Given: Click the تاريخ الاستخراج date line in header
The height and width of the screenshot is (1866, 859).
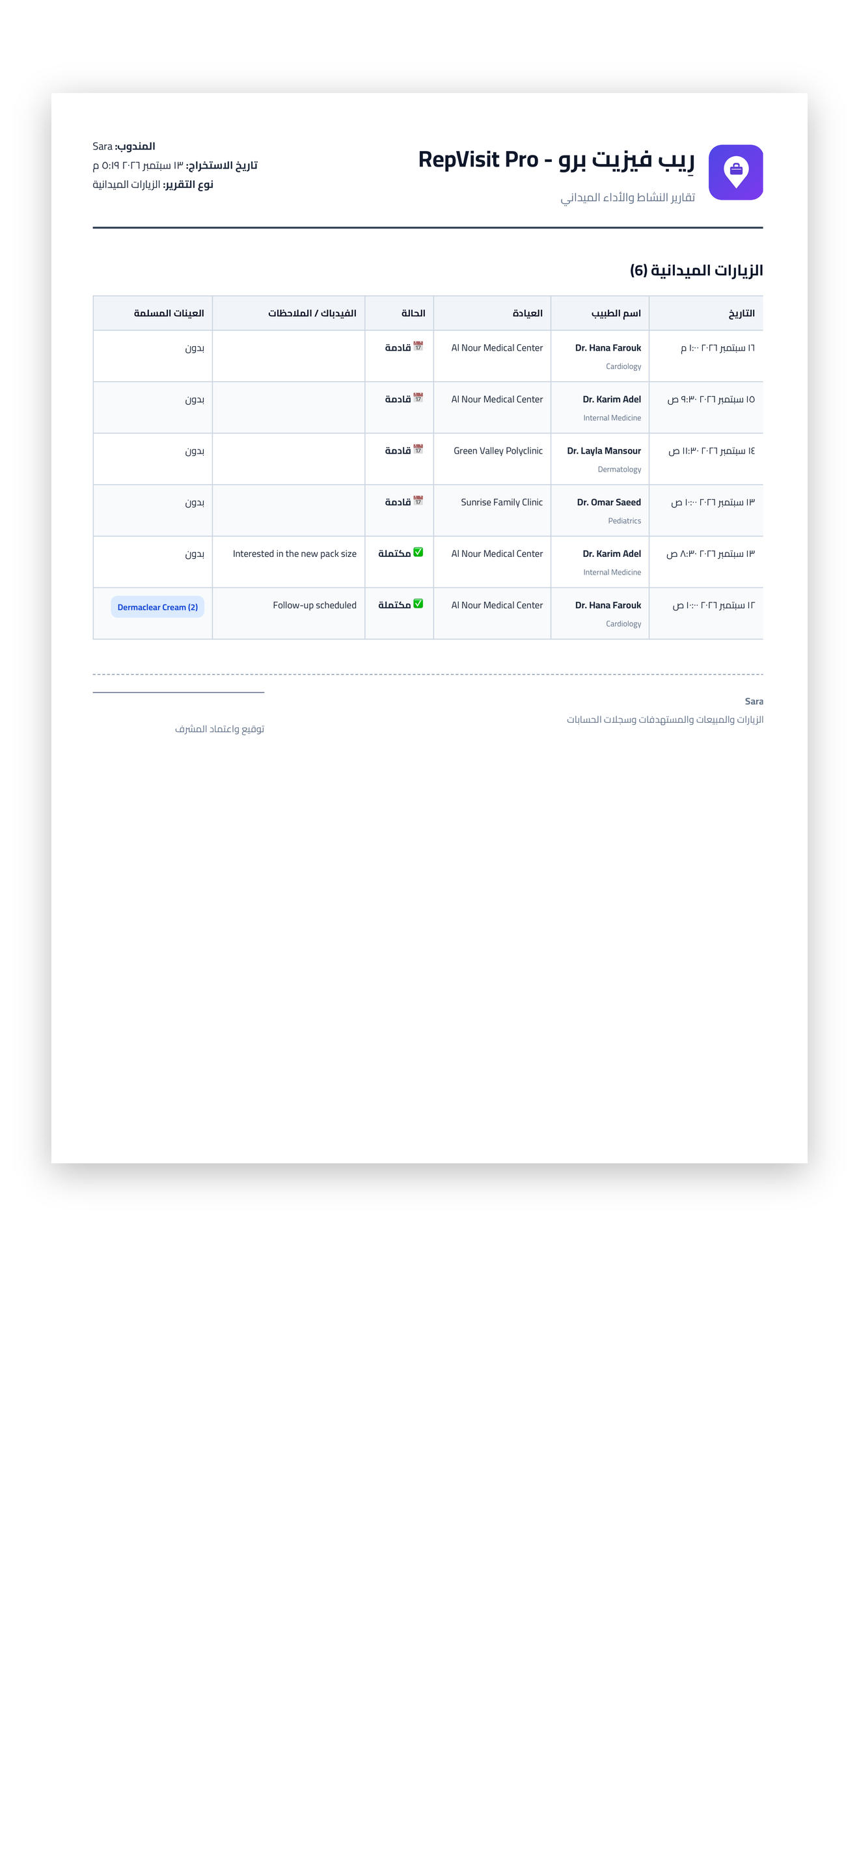Looking at the screenshot, I should coord(174,165).
